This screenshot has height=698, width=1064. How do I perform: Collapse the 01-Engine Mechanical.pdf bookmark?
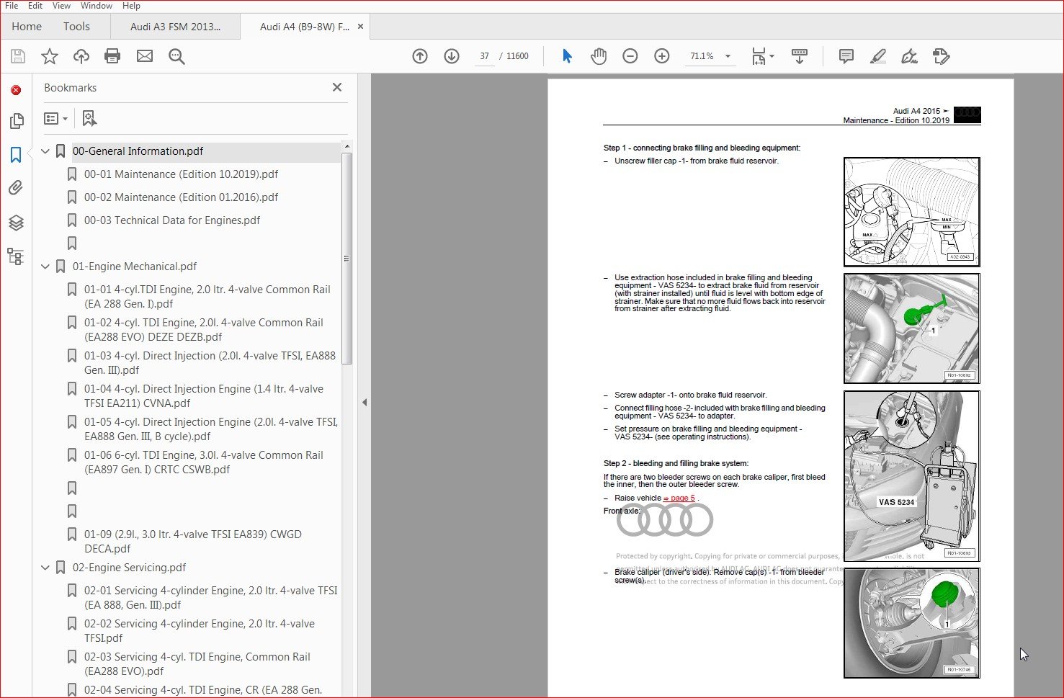point(45,267)
